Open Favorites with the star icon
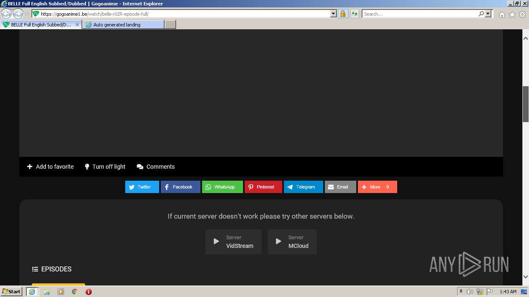 [x=512, y=14]
